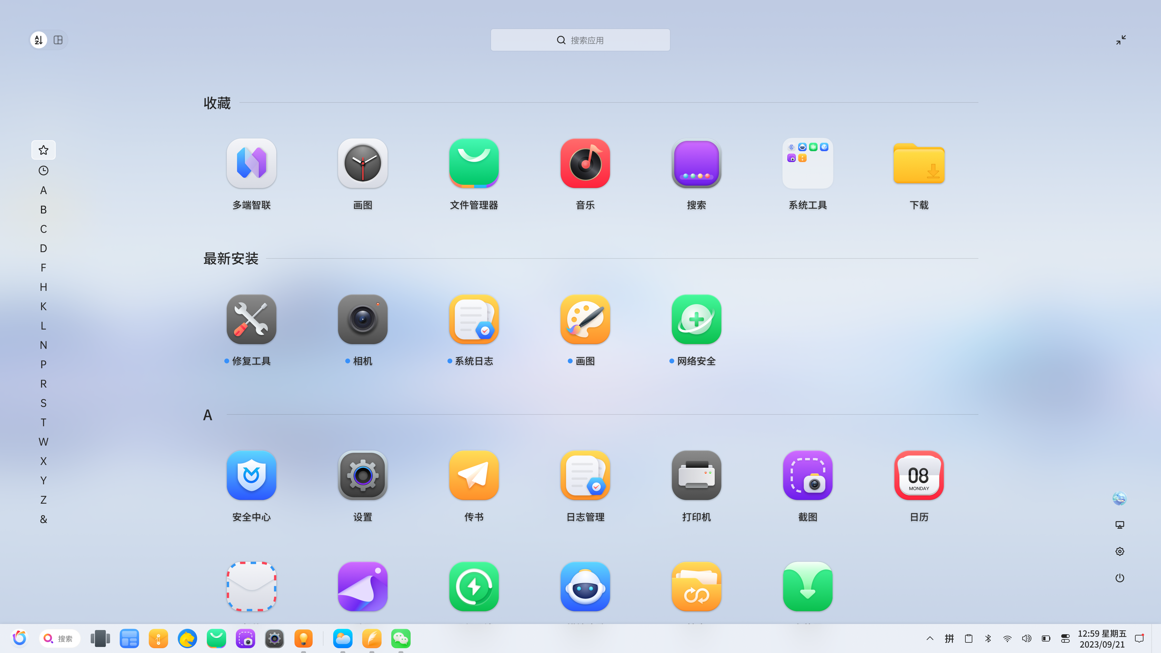Screen dimensions: 1161x653
Task: Jump to letter Z in index
Action: click(x=43, y=500)
